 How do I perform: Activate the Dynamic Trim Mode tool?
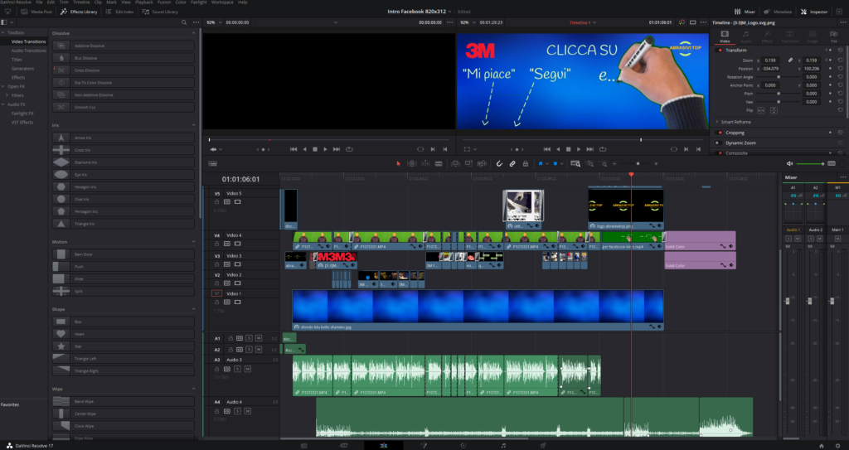pos(425,163)
